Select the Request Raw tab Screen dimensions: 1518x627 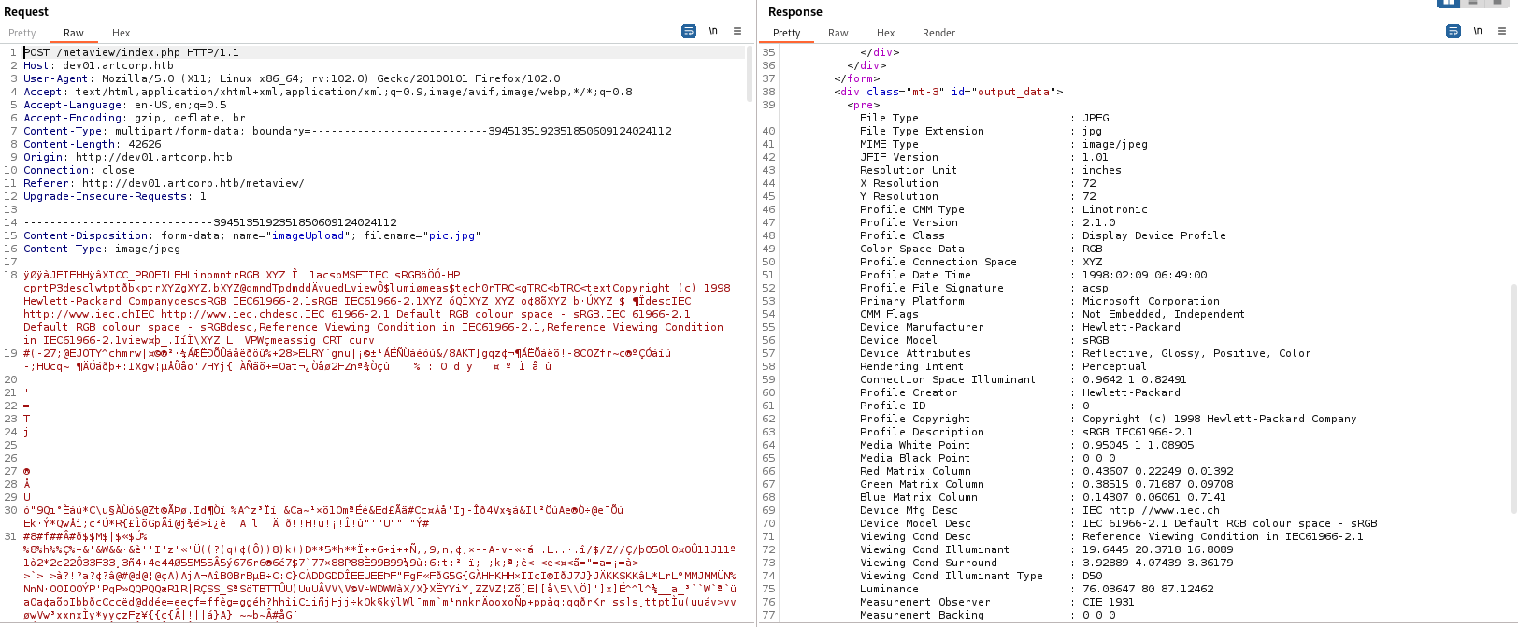coord(74,33)
